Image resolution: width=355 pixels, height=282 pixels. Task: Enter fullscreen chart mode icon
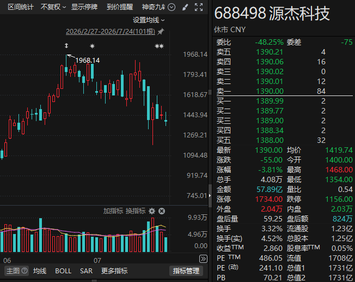tap(199, 7)
